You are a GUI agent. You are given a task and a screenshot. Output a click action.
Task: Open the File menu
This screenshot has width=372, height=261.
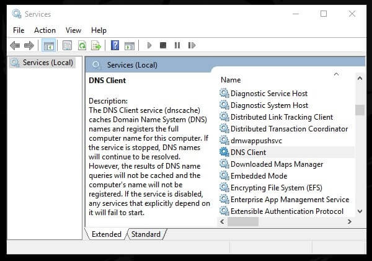click(x=19, y=30)
